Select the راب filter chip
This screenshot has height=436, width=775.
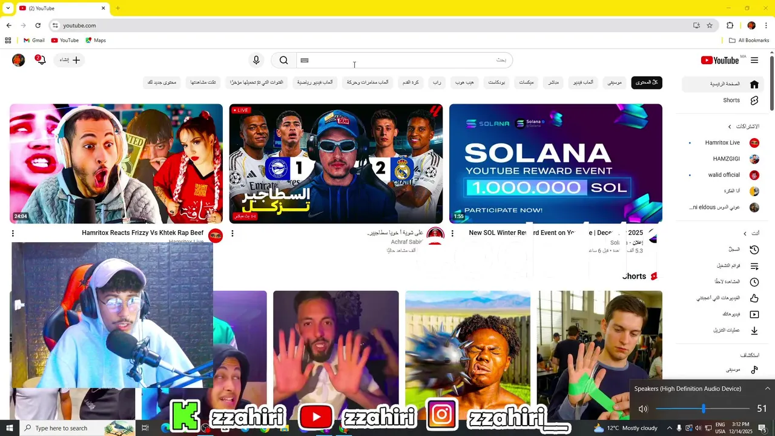point(437,82)
